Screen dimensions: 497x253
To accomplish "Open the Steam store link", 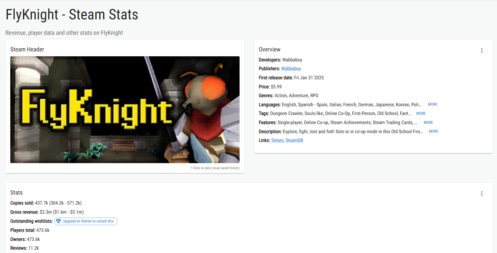I will (277, 140).
